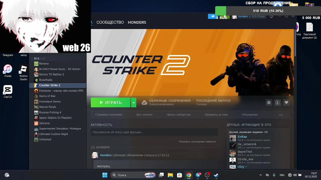Show game info via the info icon
The image size is (321, 180).
click(x=277, y=102)
